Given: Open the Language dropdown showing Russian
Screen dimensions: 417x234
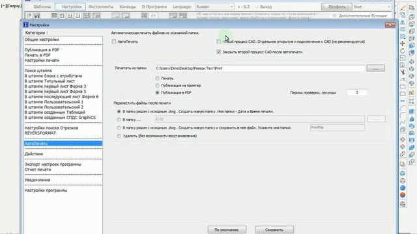Looking at the screenshot, I should point(214,6).
